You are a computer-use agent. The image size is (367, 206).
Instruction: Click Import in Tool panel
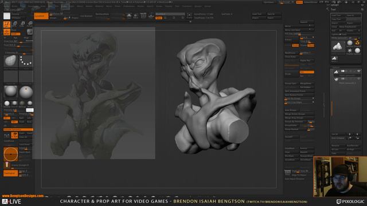[338, 23]
